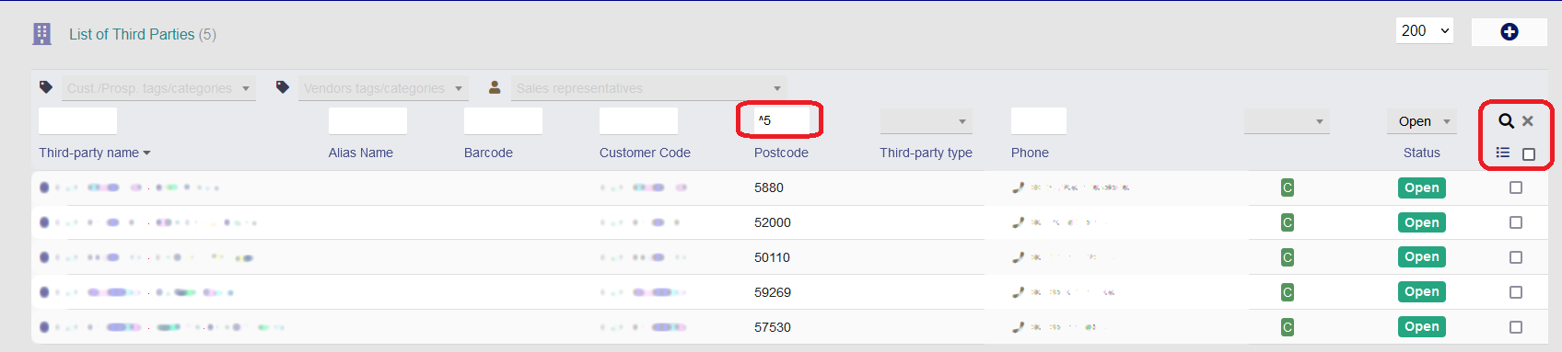The width and height of the screenshot is (1562, 352).
Task: Click the magnifying glass search icon
Action: click(x=1506, y=120)
